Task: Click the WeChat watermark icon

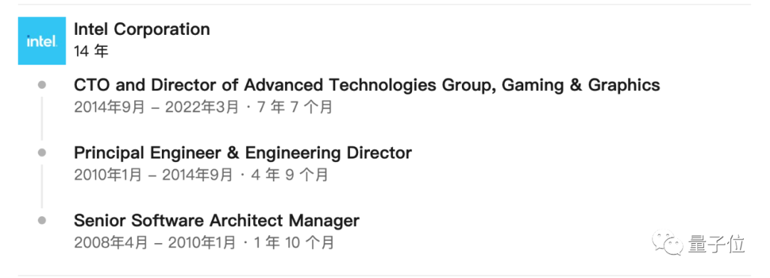Action: (x=667, y=245)
